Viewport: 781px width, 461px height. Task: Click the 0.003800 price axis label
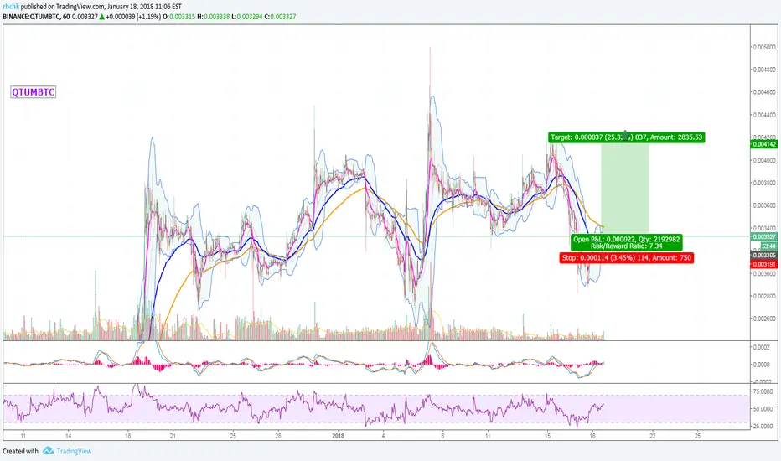(x=764, y=183)
